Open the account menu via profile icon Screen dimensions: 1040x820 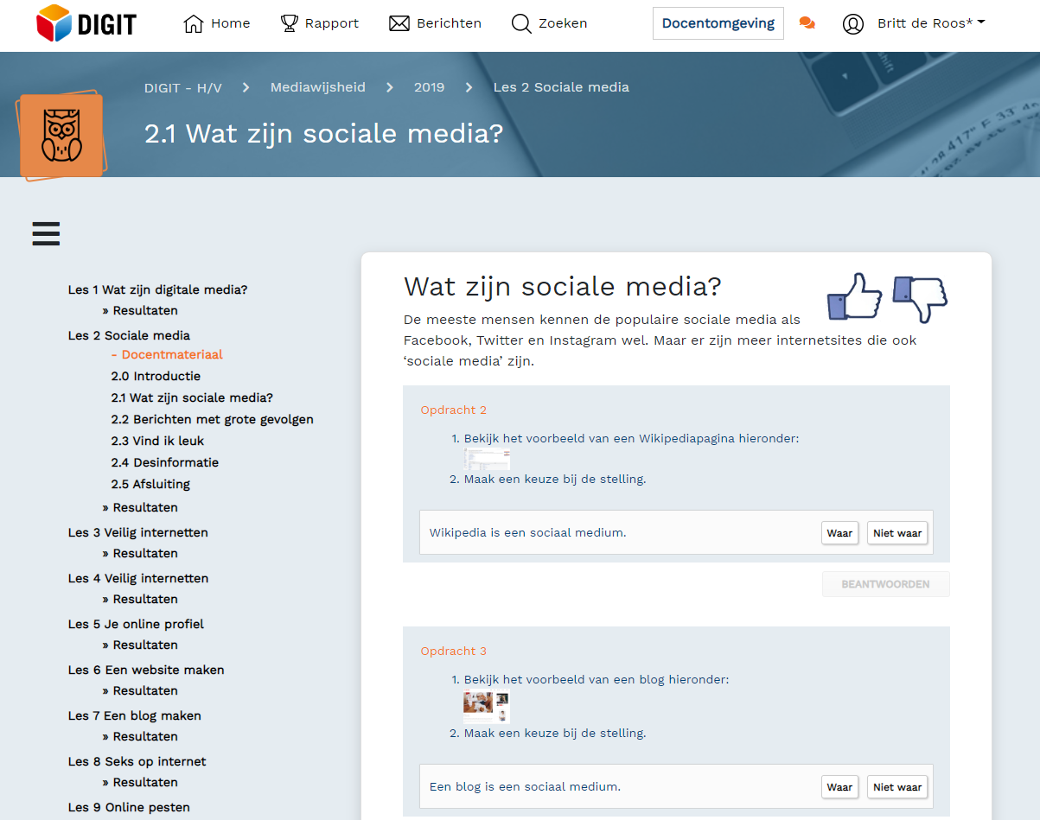click(852, 24)
